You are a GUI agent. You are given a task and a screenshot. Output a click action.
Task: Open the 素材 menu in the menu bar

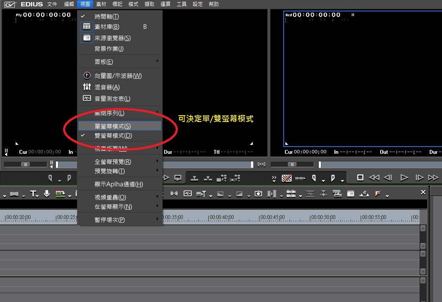pos(101,4)
